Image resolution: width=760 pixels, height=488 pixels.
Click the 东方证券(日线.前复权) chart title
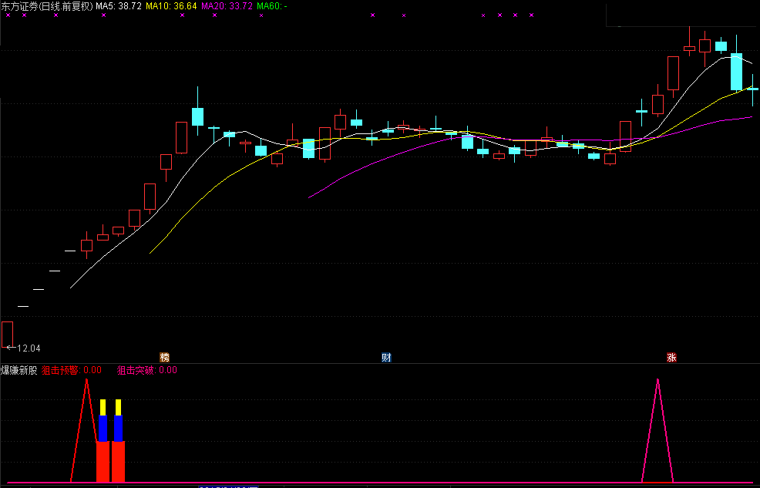(x=47, y=6)
